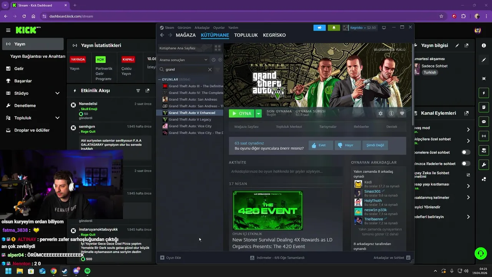492x277 pixels.
Task: Clear the 'grand' library search
Action: coord(210,70)
